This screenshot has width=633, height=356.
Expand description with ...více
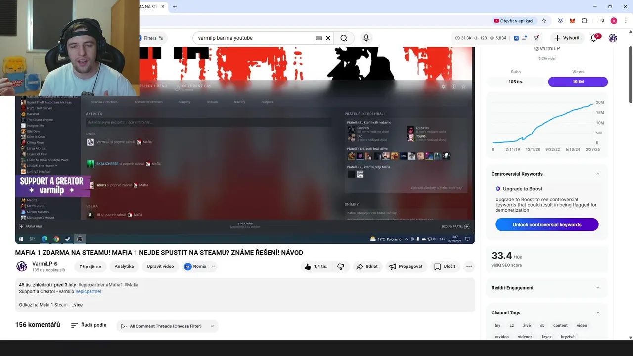[77, 305]
